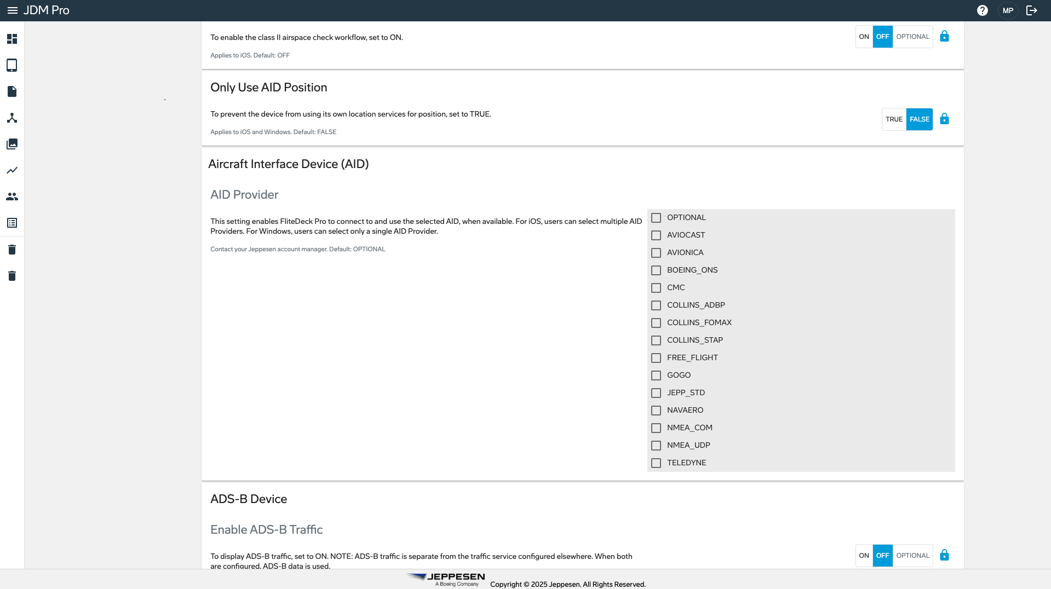Set Only Use AID Position to FALSE

(920, 119)
